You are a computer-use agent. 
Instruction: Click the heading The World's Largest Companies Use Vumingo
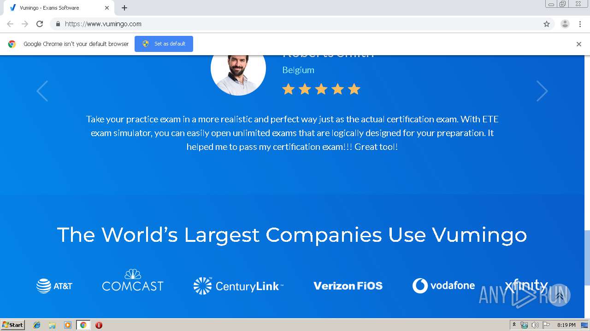(292, 234)
